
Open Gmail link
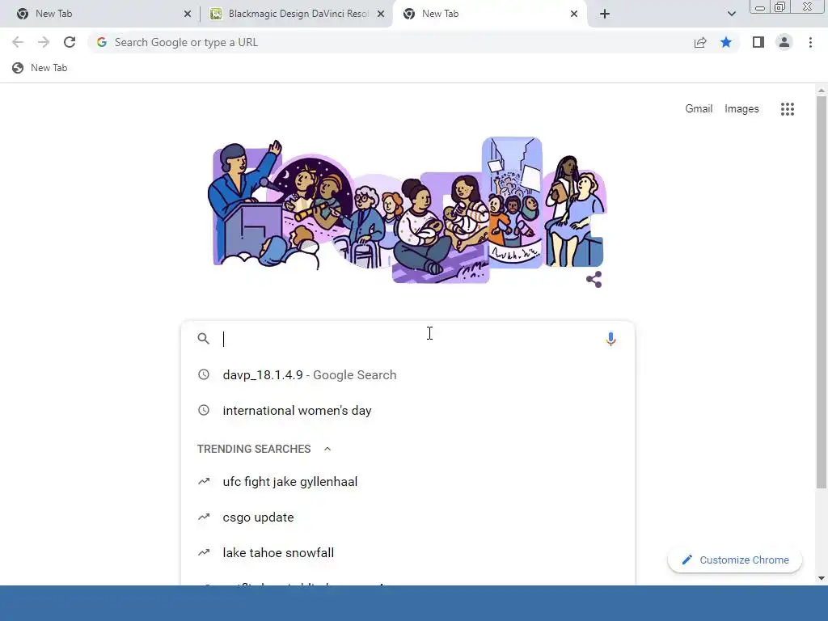point(699,109)
